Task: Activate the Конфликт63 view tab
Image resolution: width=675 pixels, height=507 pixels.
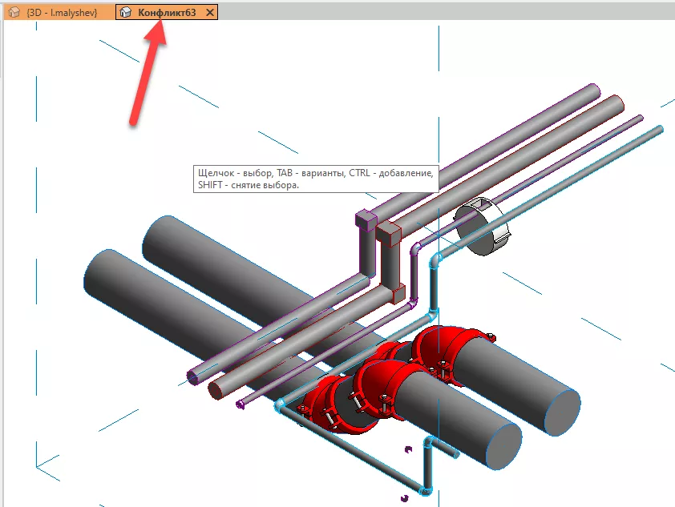Action: point(166,14)
